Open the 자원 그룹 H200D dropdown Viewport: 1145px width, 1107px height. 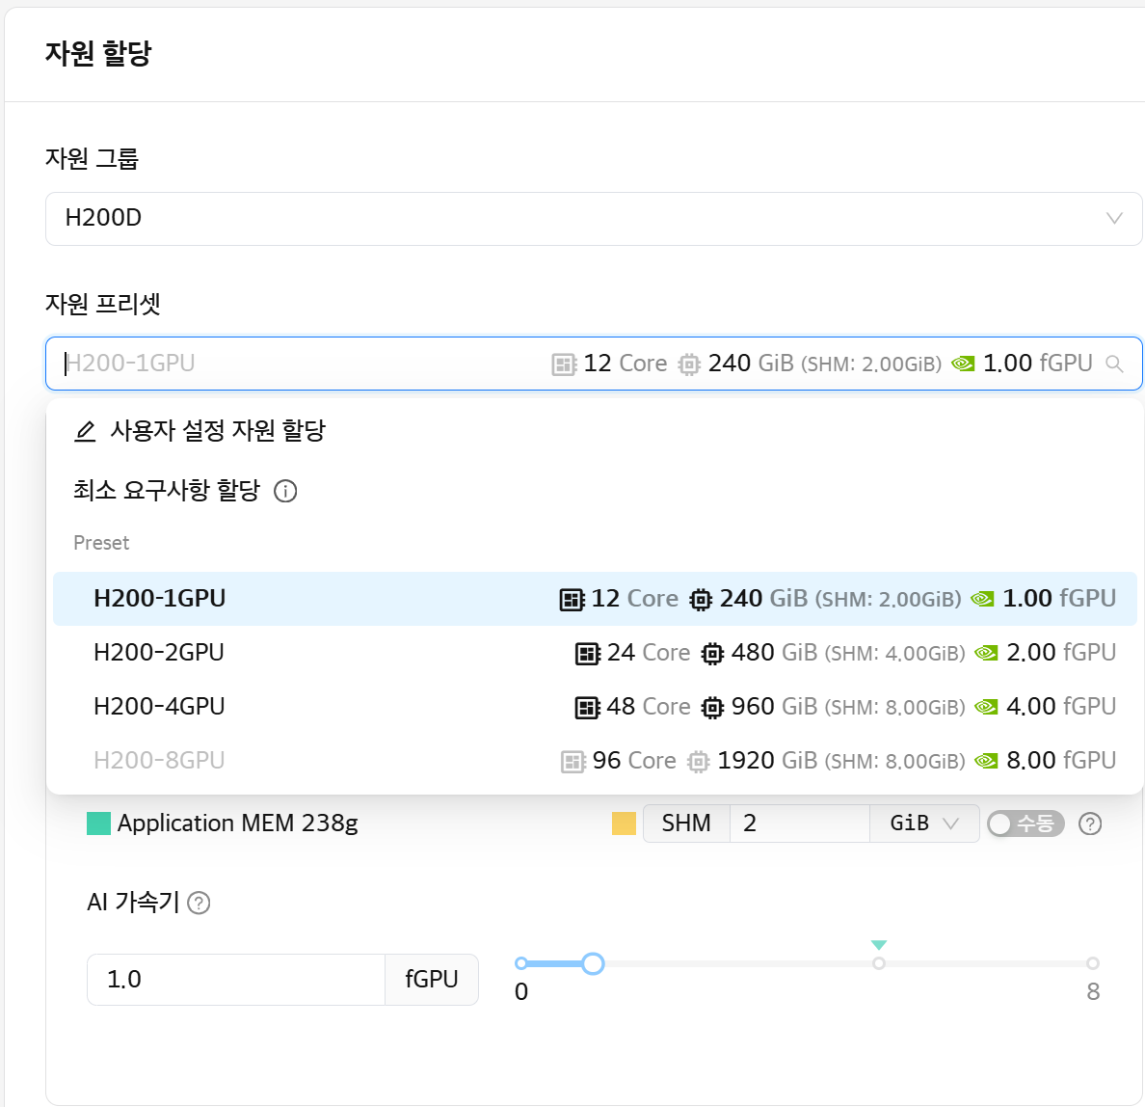point(594,219)
